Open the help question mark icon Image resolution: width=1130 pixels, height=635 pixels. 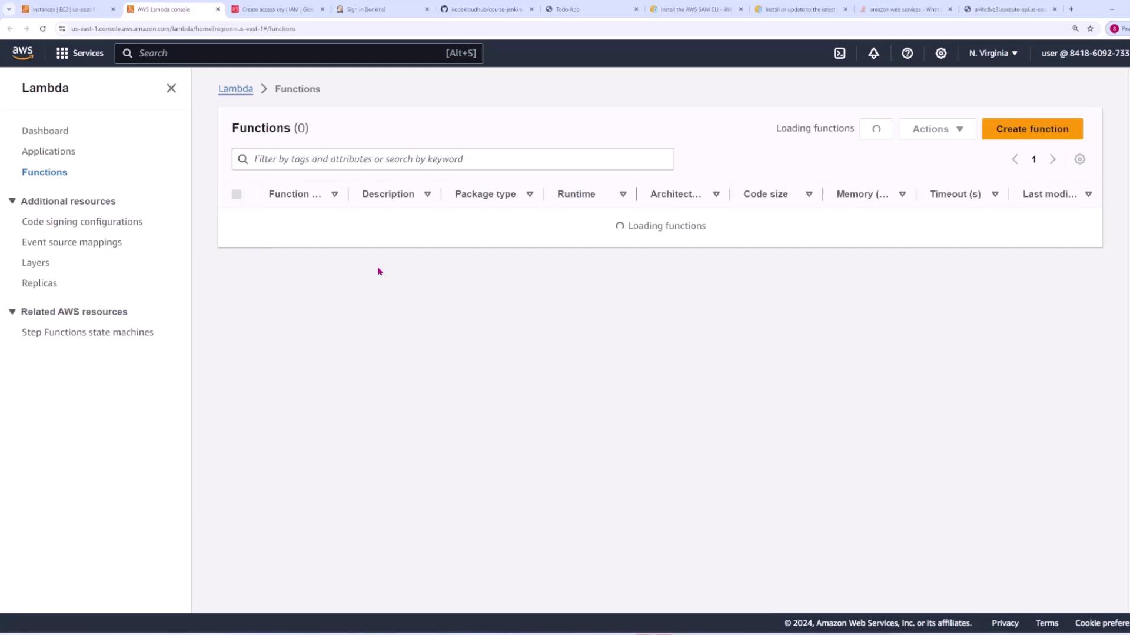(907, 53)
